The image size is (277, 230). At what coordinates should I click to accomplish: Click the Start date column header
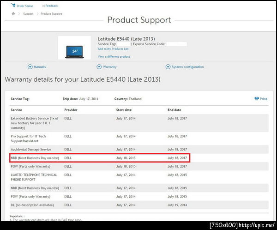124,110
